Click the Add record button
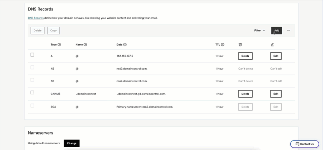Viewport: 323px width, 150px height. tap(277, 31)
